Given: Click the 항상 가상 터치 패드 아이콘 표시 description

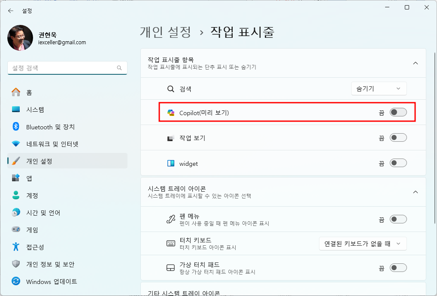Looking at the screenshot, I should point(217,272).
